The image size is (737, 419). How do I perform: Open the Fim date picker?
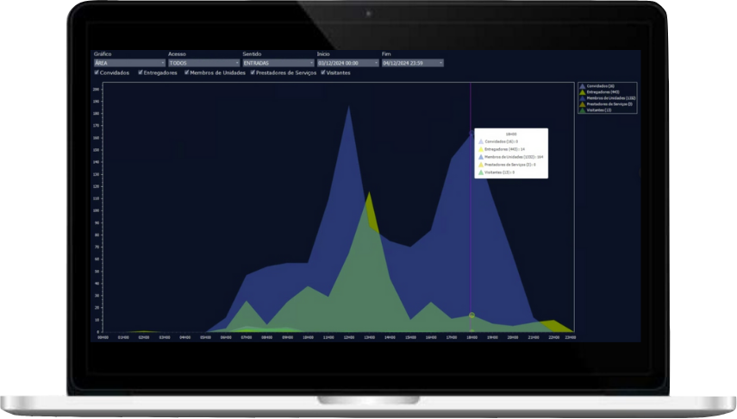[412, 63]
